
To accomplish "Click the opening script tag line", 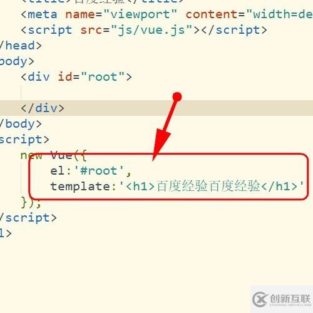I will (x=24, y=140).
